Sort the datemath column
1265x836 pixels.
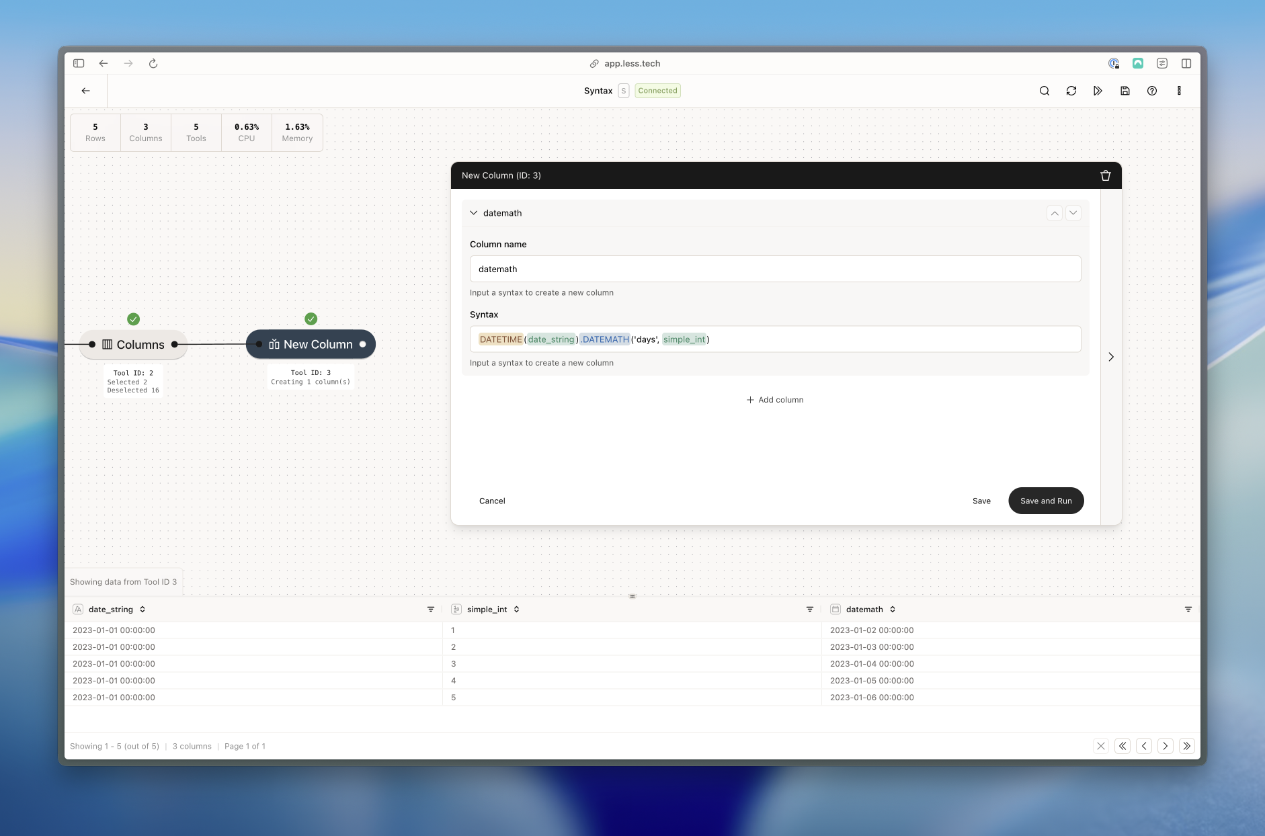[893, 610]
